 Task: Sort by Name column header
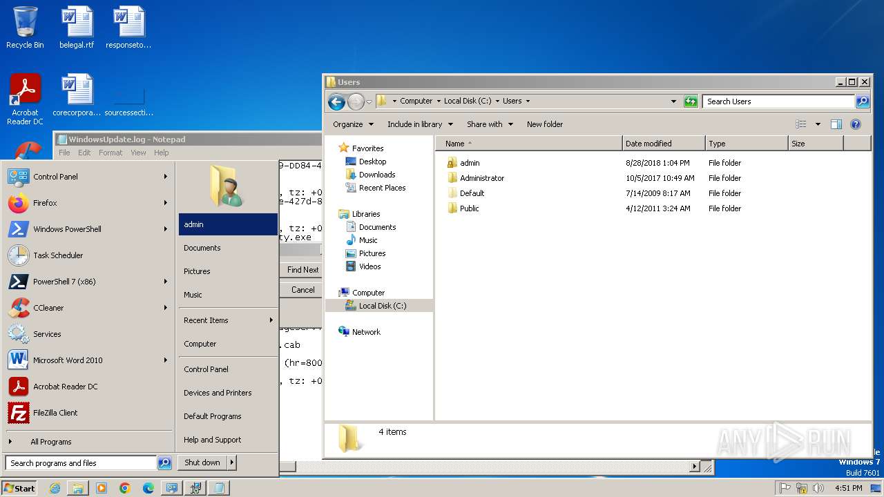[x=528, y=144]
